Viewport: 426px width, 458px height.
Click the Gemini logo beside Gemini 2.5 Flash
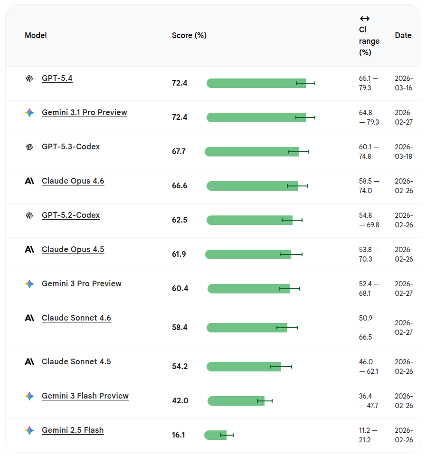29,430
